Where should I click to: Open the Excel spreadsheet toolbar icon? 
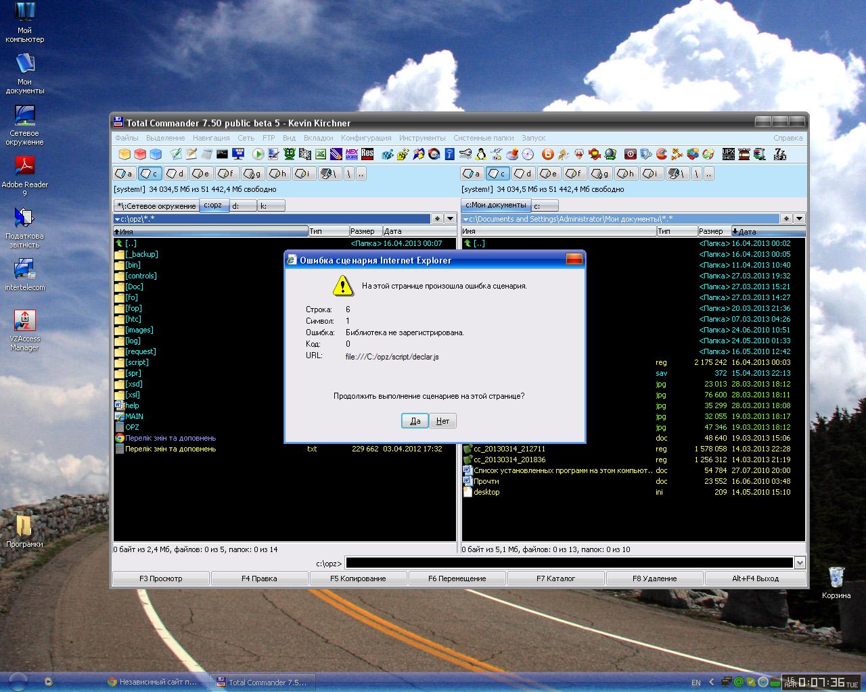click(321, 154)
